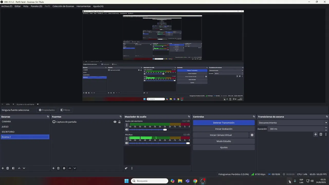Delete selected source with trash icon
The width and height of the screenshot is (329, 185).
(x=58, y=168)
